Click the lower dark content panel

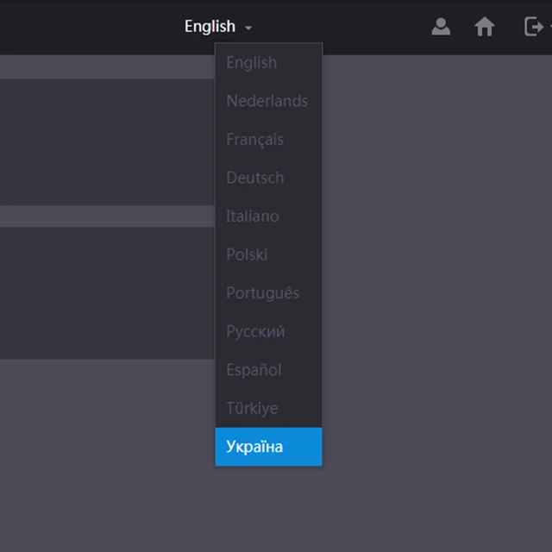[107, 293]
